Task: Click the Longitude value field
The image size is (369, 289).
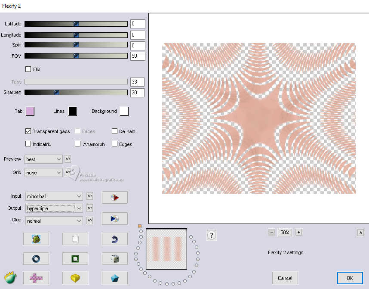Action: [x=138, y=35]
